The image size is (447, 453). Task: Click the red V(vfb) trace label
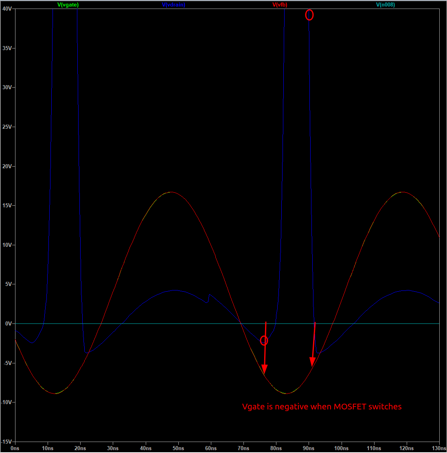click(x=280, y=5)
